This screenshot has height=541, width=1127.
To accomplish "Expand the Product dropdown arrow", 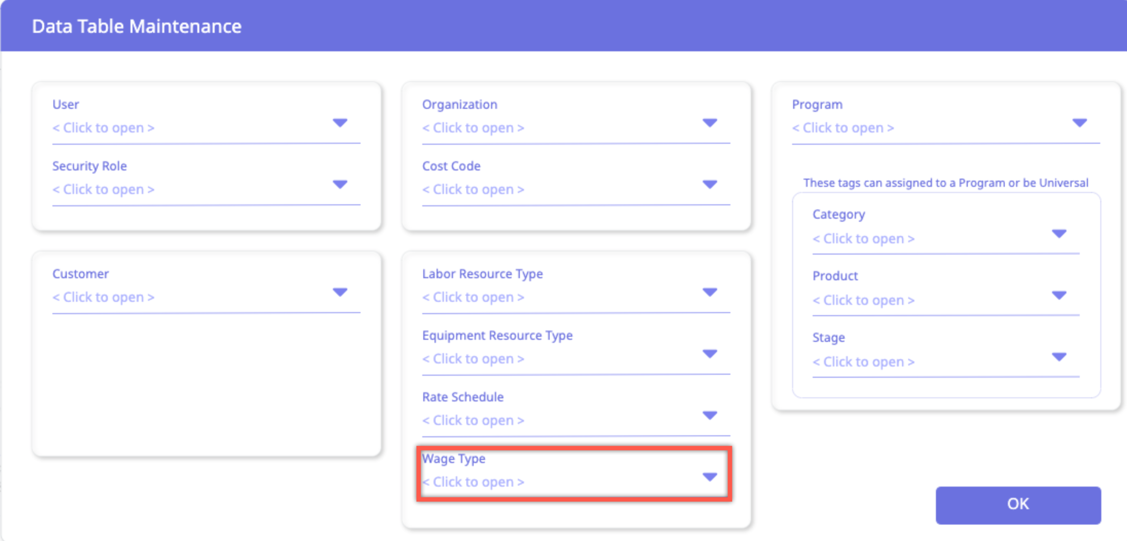I will click(x=1059, y=296).
